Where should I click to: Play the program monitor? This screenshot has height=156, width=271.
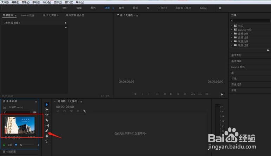(x=171, y=94)
